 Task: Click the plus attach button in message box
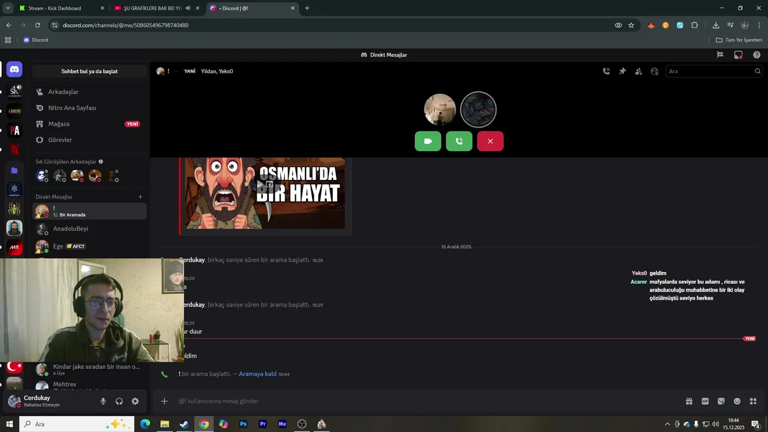[164, 401]
